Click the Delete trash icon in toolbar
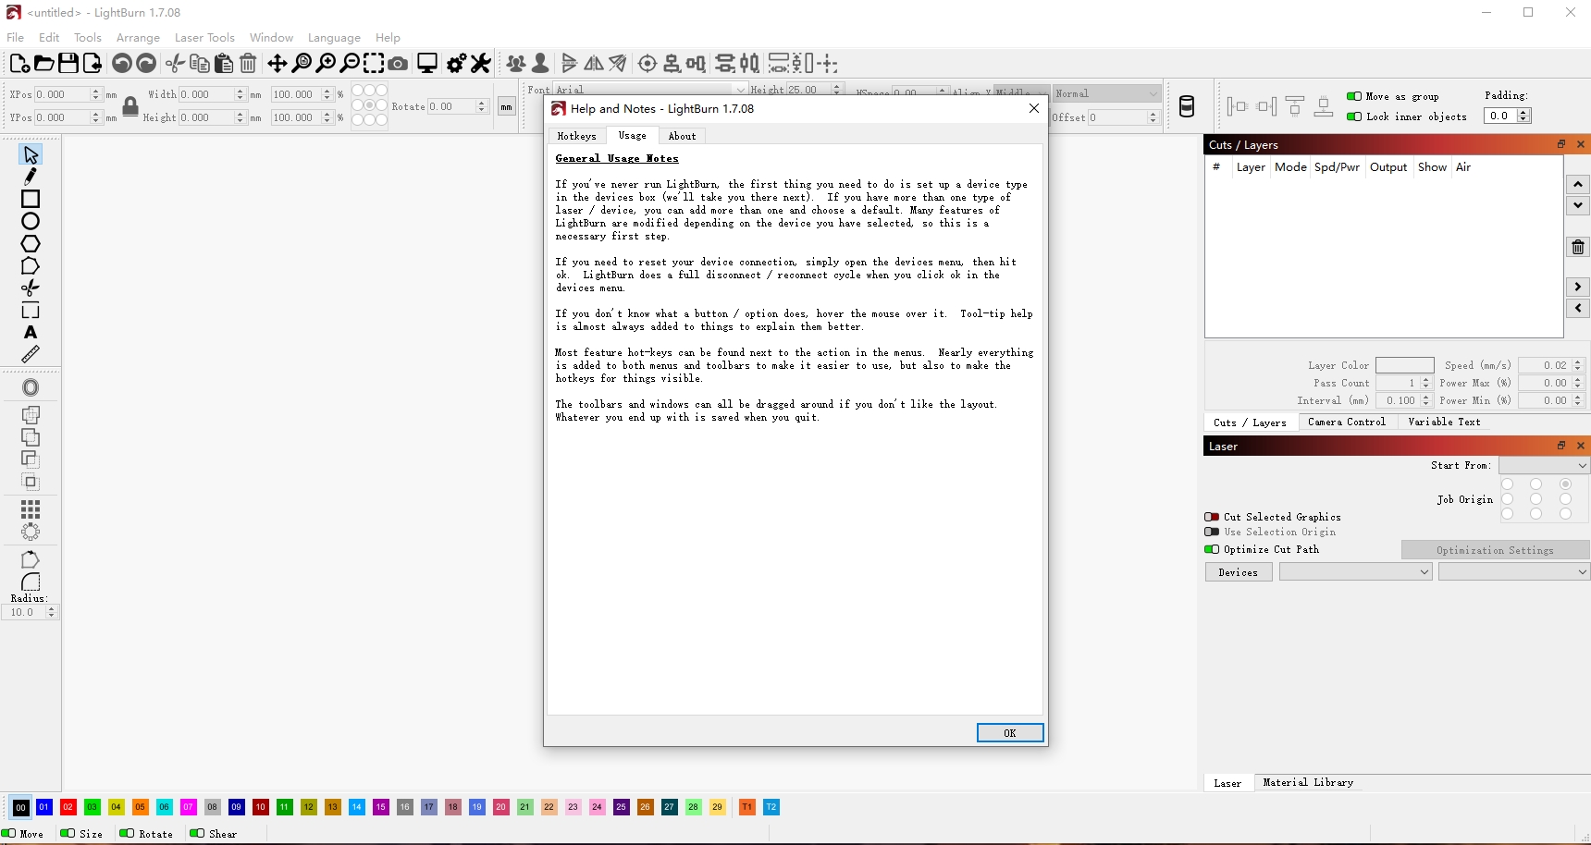 click(248, 63)
